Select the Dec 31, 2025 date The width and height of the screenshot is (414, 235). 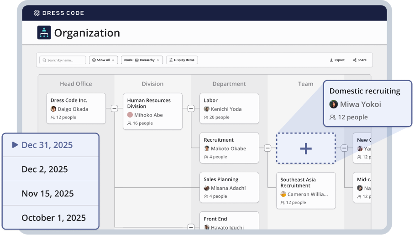[x=50, y=145]
